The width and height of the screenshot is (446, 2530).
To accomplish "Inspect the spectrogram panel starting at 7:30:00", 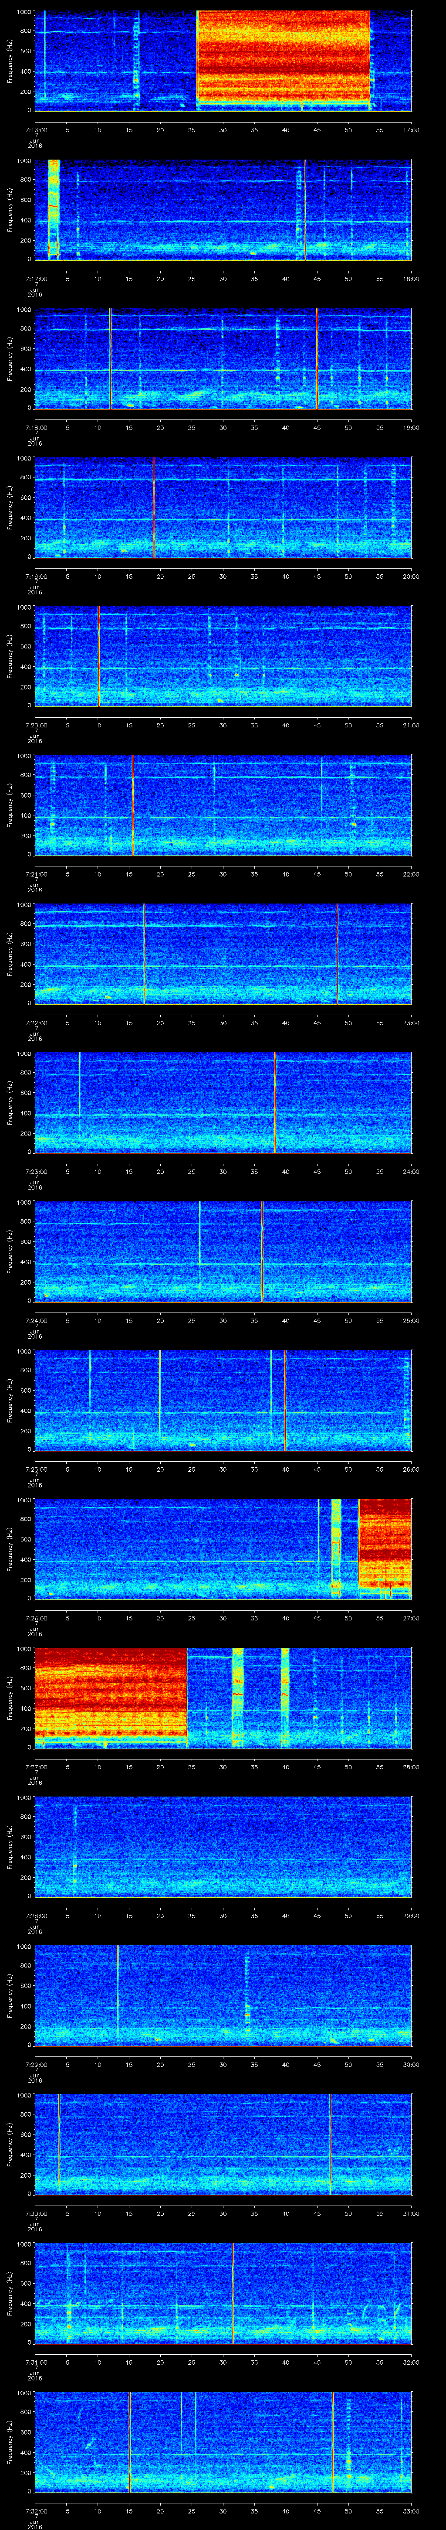I will coord(223,2144).
